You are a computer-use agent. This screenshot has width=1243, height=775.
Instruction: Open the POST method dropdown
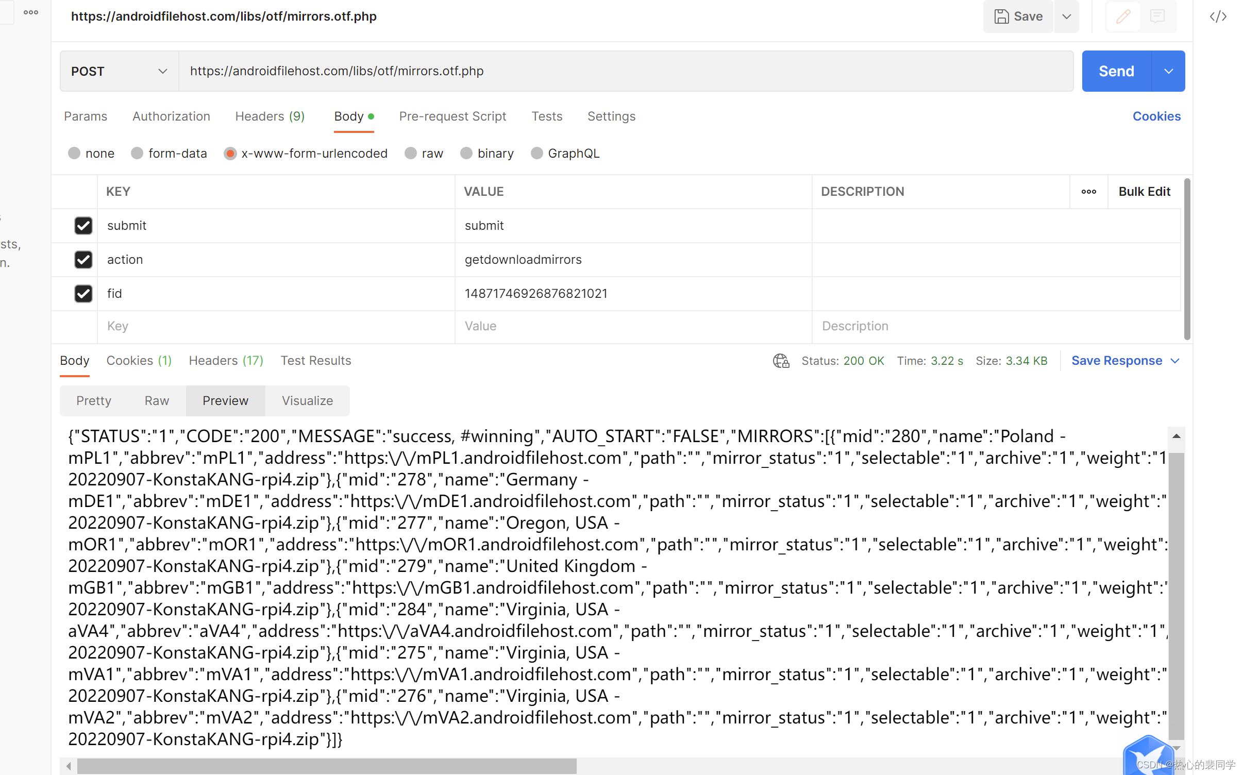[120, 71]
